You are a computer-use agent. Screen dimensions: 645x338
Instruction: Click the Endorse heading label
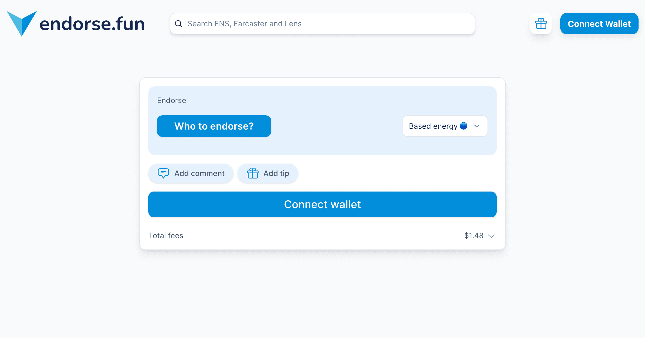171,100
